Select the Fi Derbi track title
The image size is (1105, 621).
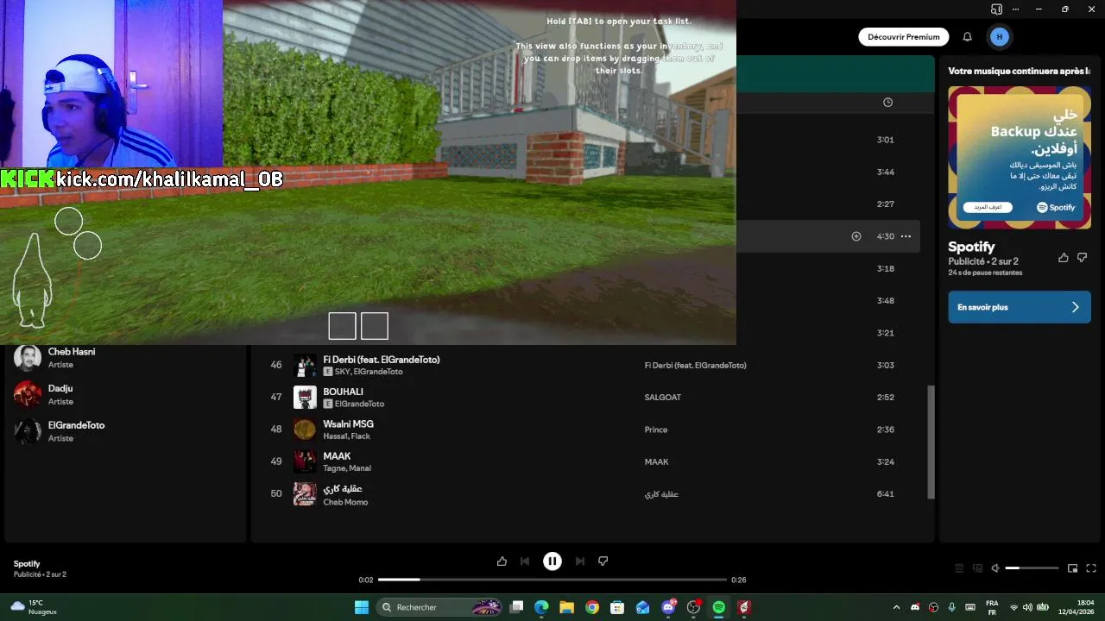(382, 360)
